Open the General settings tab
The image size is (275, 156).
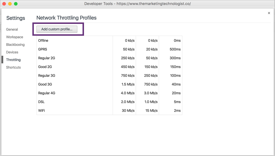12,29
